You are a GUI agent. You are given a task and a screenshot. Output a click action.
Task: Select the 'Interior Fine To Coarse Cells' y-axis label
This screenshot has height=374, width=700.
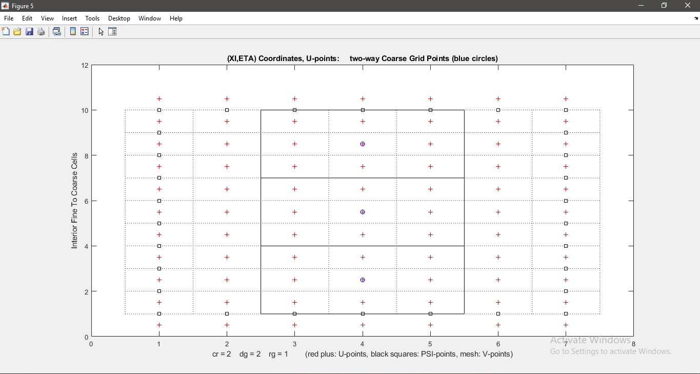tap(74, 201)
